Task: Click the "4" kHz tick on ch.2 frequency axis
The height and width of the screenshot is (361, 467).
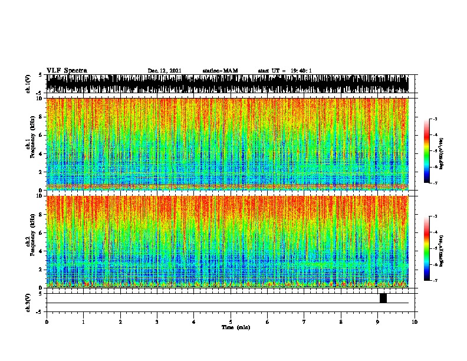Action: coord(42,251)
